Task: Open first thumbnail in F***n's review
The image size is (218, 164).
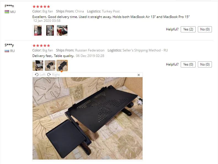Action: 38,30
